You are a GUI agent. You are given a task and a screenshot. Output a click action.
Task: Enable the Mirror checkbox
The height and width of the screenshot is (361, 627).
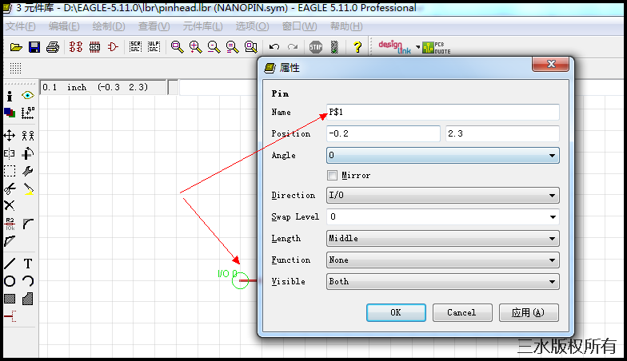tap(333, 175)
